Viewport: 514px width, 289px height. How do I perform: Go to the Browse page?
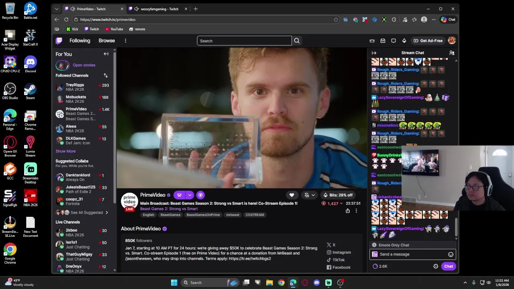pyautogui.click(x=107, y=41)
